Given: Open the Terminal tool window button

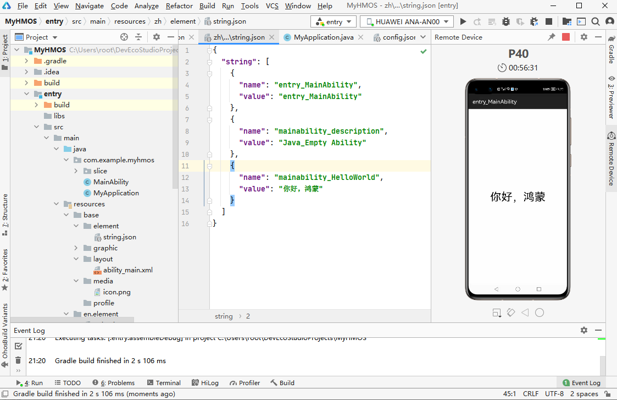Looking at the screenshot, I should 164,383.
